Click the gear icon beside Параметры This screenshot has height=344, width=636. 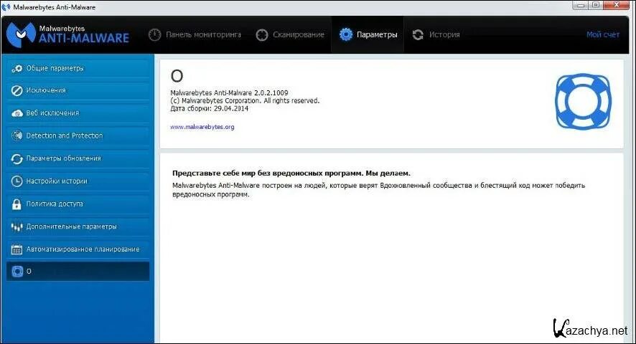pyautogui.click(x=346, y=34)
